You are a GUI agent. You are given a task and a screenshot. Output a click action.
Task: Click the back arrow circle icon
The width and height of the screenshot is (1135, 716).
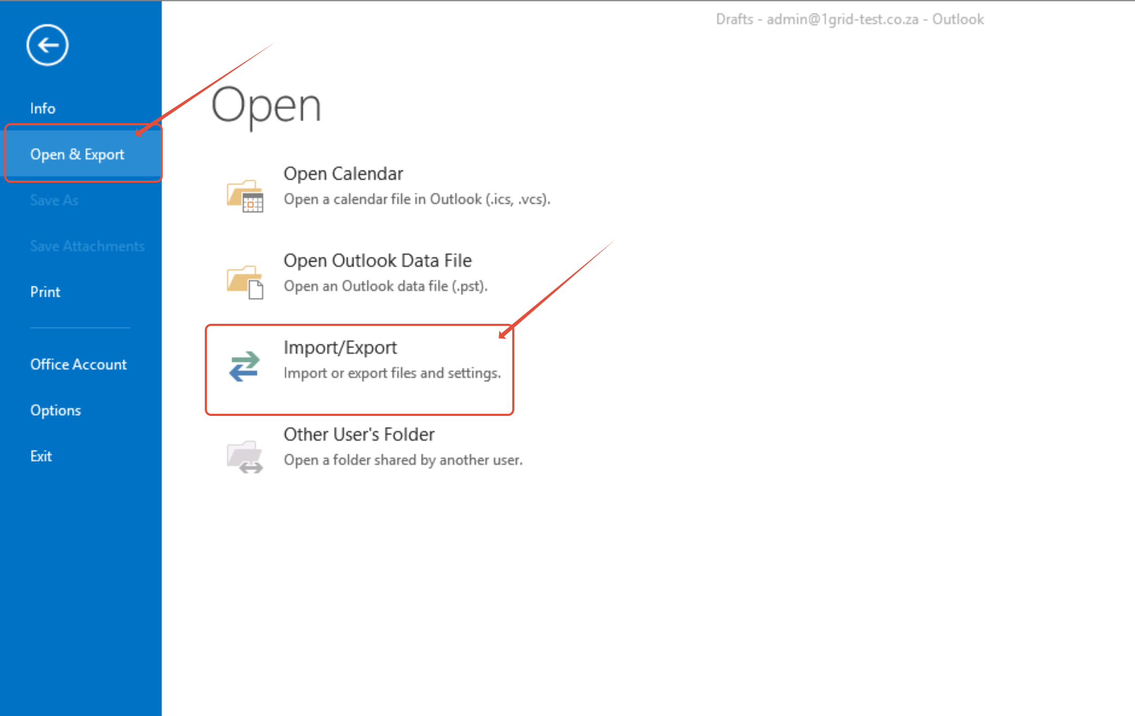click(47, 45)
